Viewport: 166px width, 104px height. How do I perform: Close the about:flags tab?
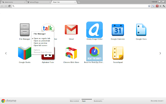pos(50,2)
